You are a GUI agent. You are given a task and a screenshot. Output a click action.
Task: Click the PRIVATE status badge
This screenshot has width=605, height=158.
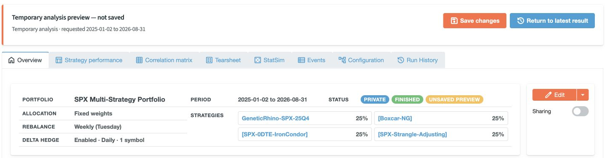375,100
